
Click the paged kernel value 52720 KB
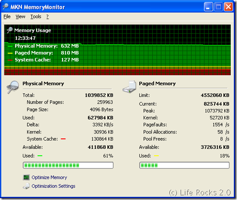point(220,118)
